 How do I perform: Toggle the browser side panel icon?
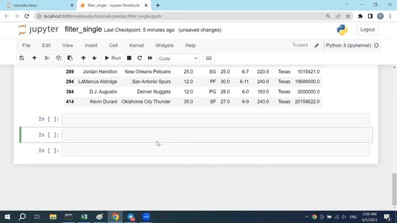[370, 16]
